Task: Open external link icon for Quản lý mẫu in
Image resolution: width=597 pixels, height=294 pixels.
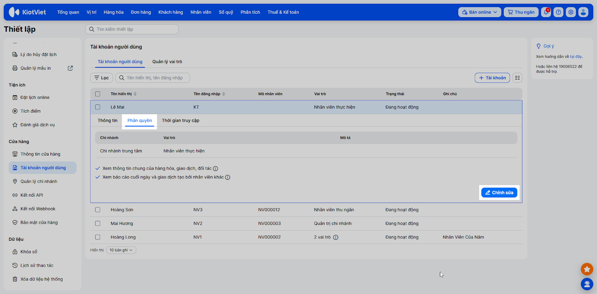Action: click(x=70, y=68)
